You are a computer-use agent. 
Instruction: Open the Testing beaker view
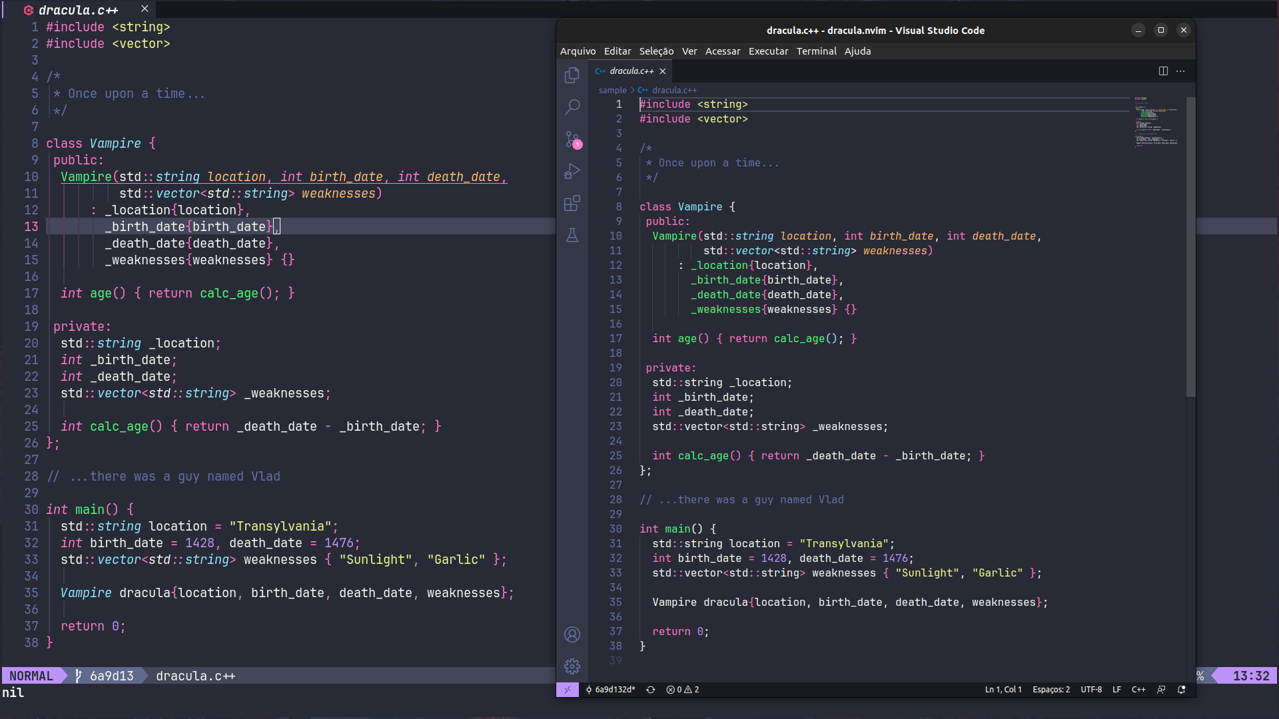tap(572, 235)
